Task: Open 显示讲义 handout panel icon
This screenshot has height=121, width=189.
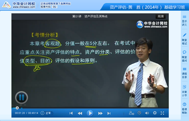Action: (x=184, y=17)
